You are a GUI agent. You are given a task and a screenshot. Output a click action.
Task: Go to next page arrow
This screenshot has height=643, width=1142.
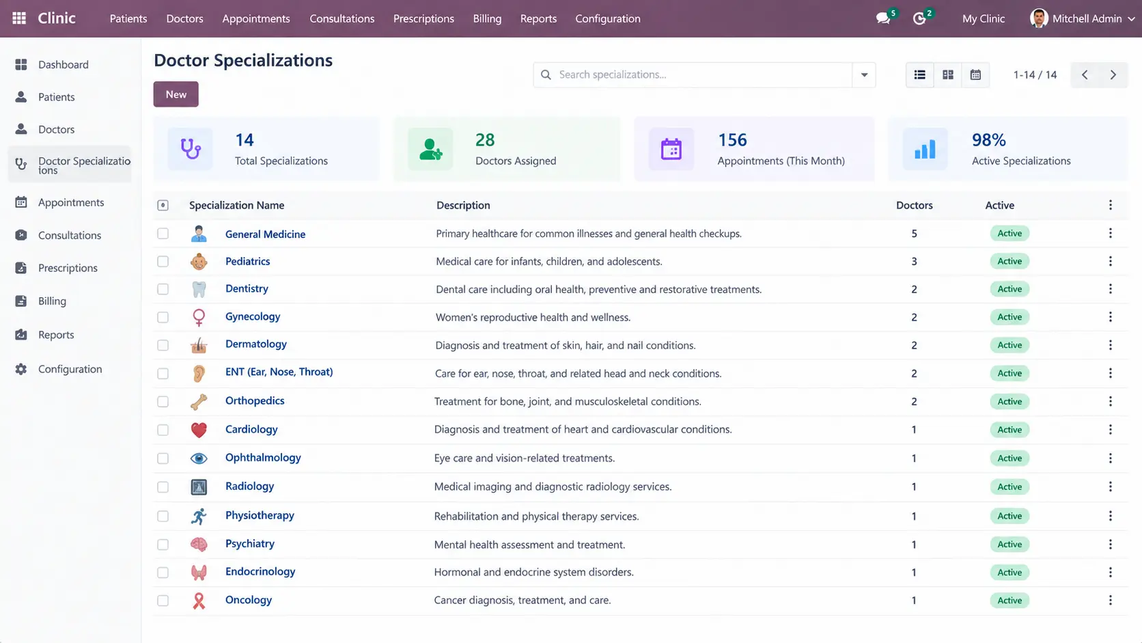(x=1113, y=74)
